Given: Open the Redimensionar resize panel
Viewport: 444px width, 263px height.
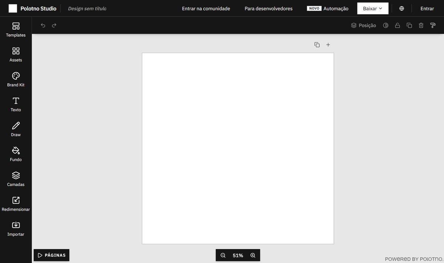Looking at the screenshot, I should coord(16,204).
